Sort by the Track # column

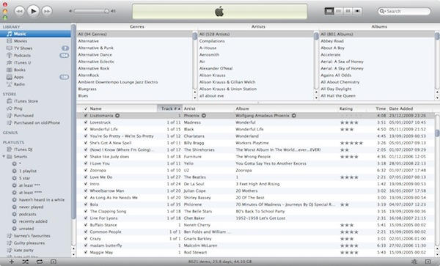[169, 108]
